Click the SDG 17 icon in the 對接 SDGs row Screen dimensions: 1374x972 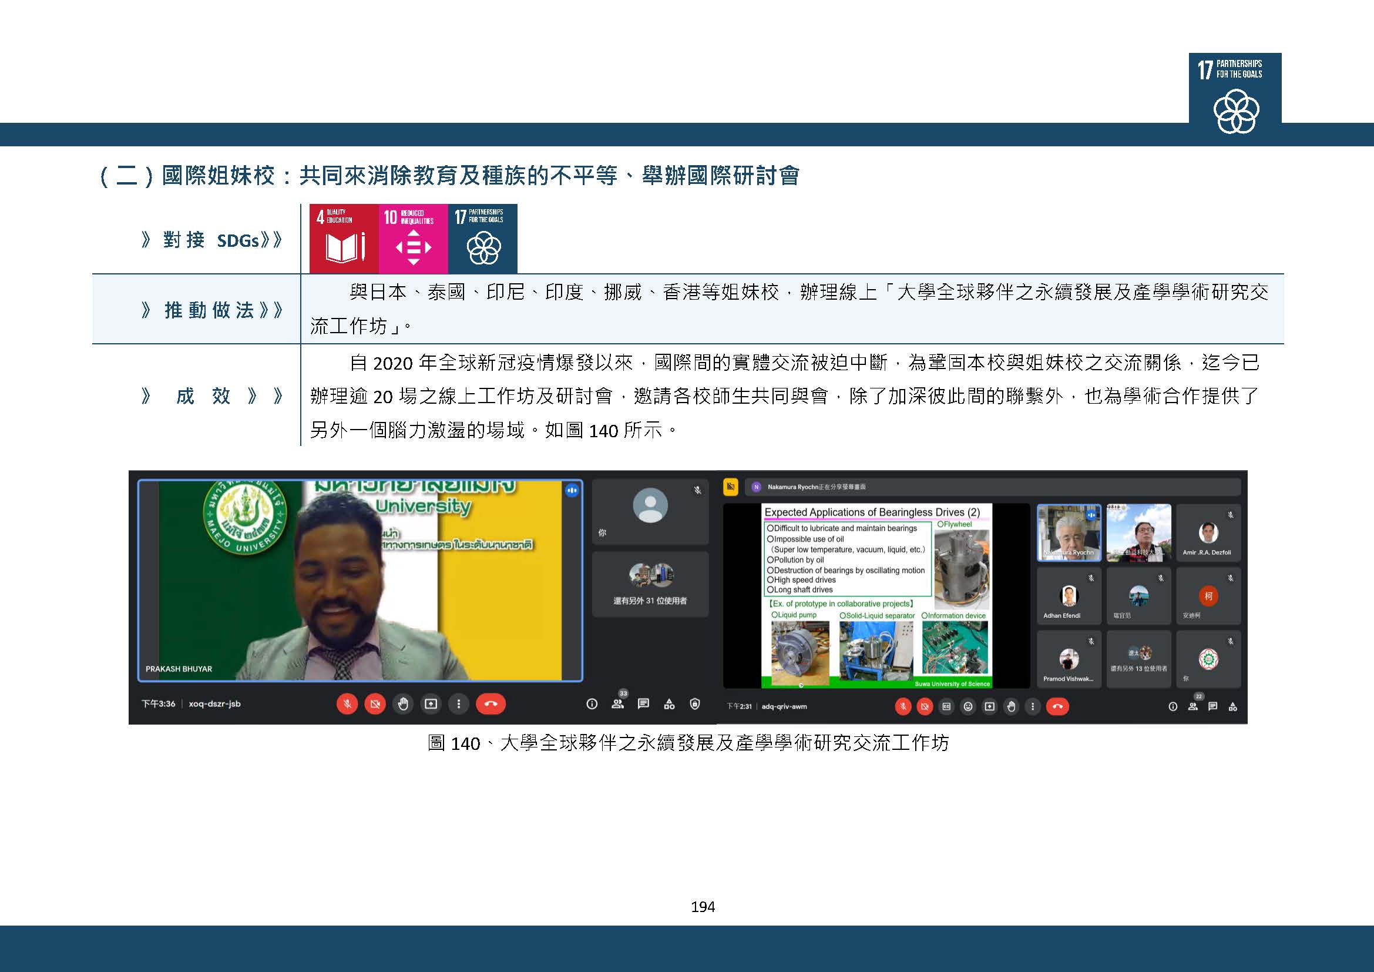(483, 239)
